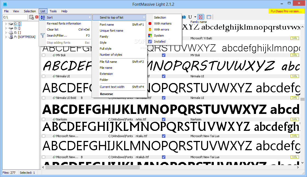Click the folder list icon beside path box

point(32,17)
